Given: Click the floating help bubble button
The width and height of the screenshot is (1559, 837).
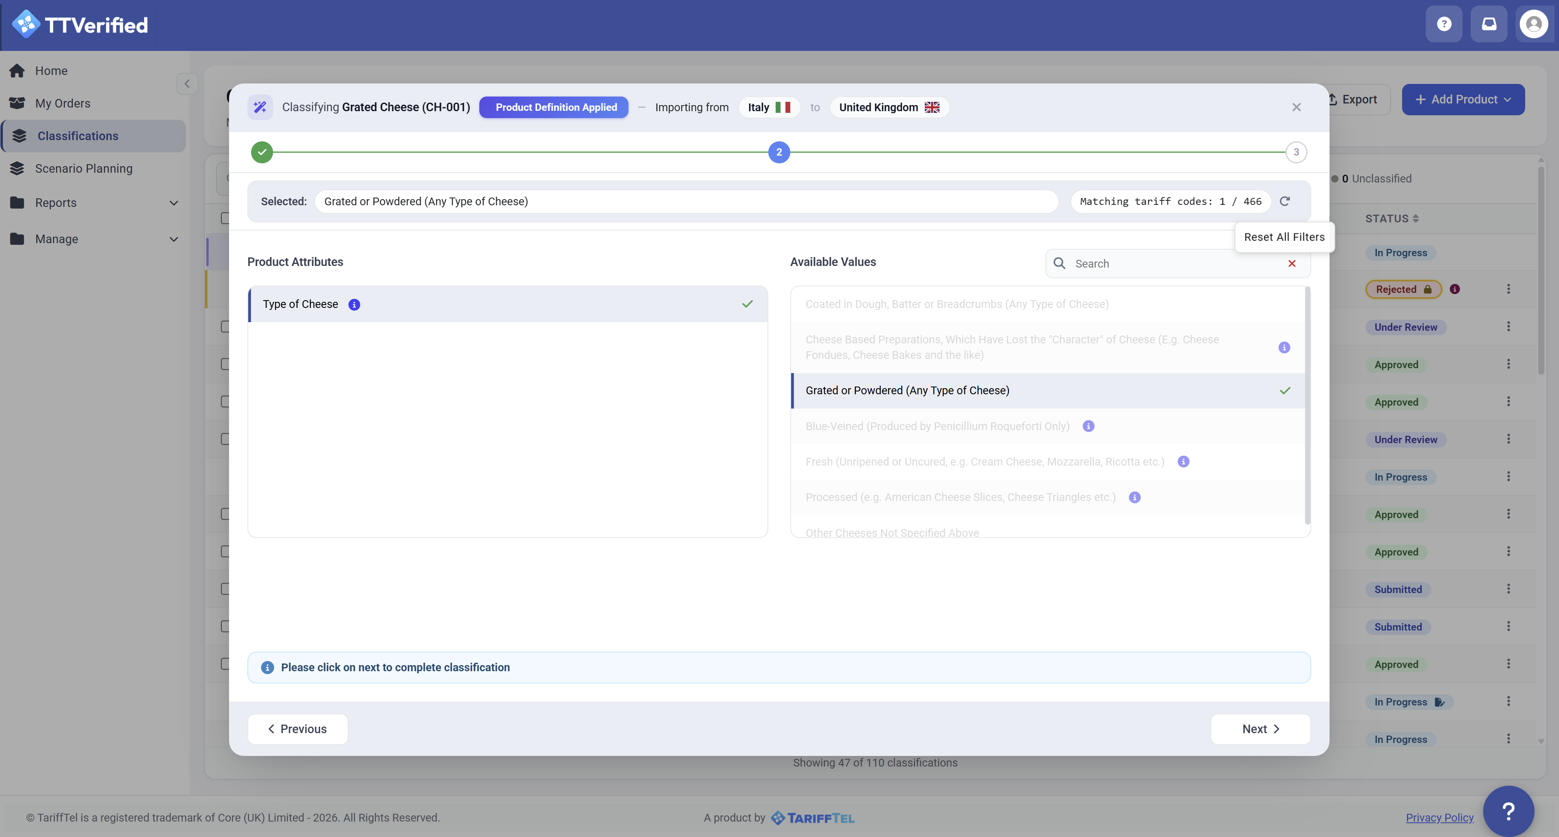Looking at the screenshot, I should tap(1508, 811).
